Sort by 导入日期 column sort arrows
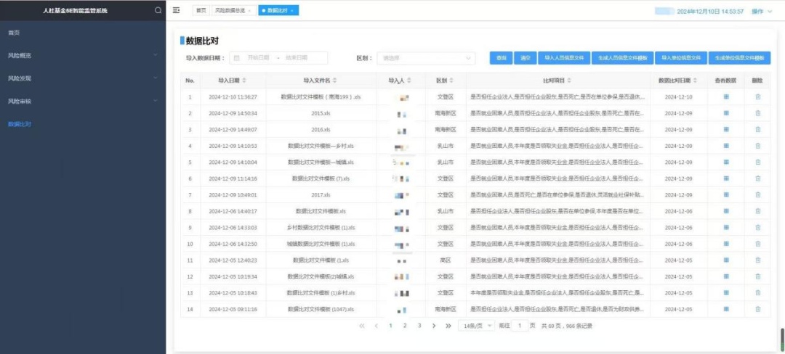785x354 pixels. click(244, 81)
